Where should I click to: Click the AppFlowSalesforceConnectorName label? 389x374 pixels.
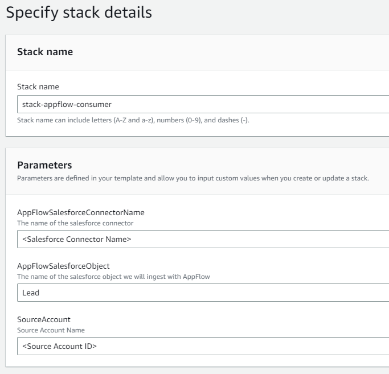coord(81,212)
